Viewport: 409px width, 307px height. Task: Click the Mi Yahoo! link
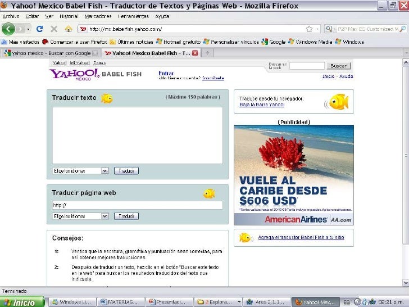pyautogui.click(x=80, y=63)
